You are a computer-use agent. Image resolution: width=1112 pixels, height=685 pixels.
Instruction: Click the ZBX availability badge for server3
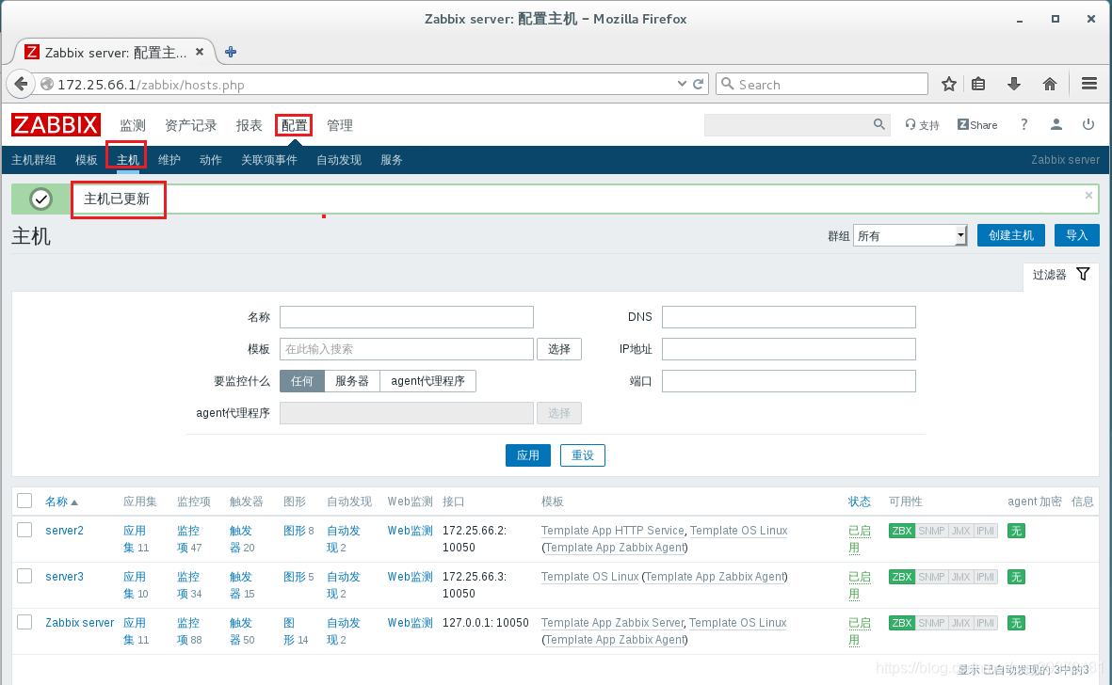901,577
